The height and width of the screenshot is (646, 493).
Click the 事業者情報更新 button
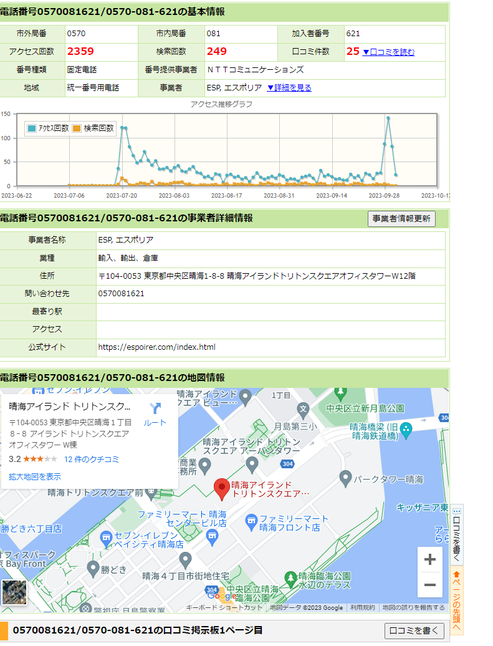click(401, 219)
